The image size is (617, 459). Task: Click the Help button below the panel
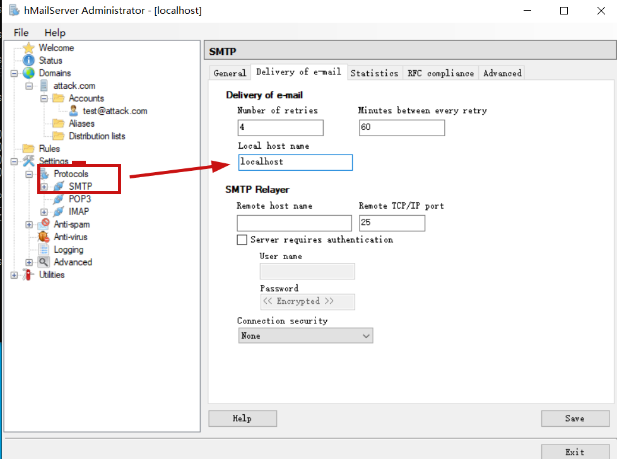click(x=242, y=419)
